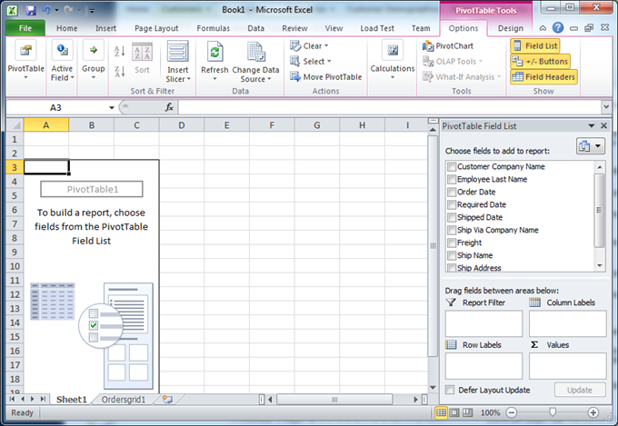Screen dimensions: 618x426
Task: Open the Active Field icon
Action: pos(63,51)
